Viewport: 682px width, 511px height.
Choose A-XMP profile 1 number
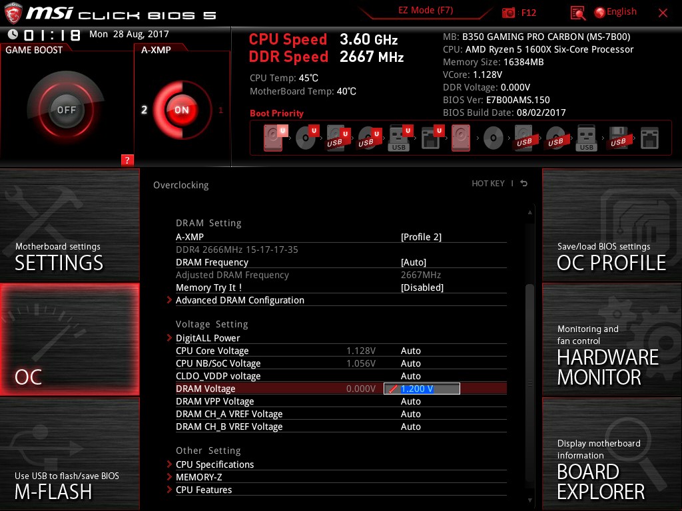click(x=221, y=110)
